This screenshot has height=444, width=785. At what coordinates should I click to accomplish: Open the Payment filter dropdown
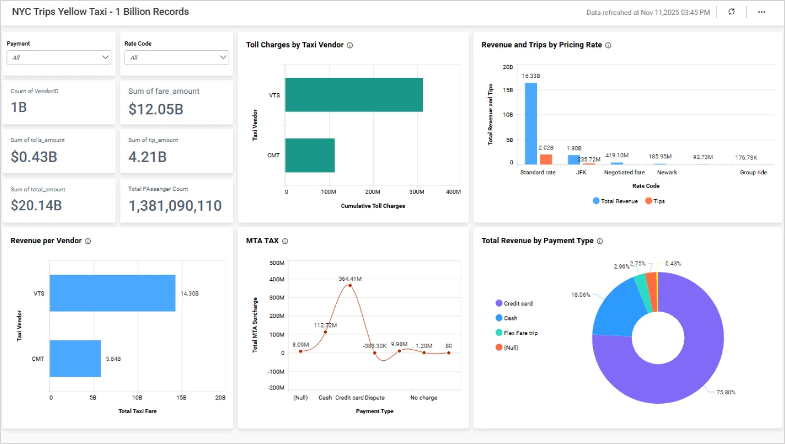pos(59,57)
